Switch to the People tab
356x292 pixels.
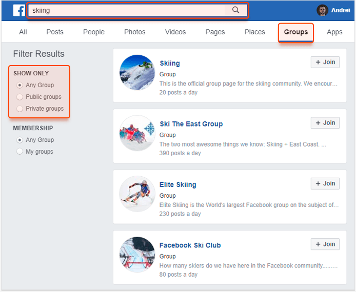[x=94, y=32]
